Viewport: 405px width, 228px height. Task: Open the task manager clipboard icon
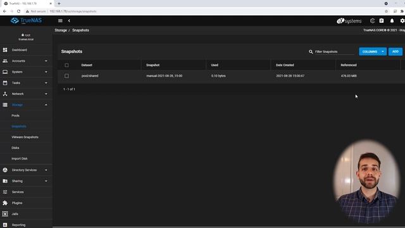(x=382, y=21)
